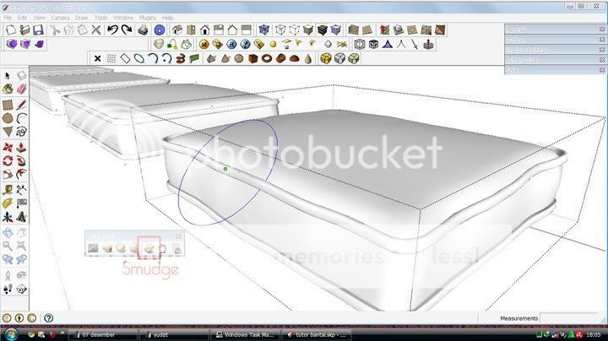
Task: Switch to Windows Task Manager taskbar button
Action: click(246, 334)
